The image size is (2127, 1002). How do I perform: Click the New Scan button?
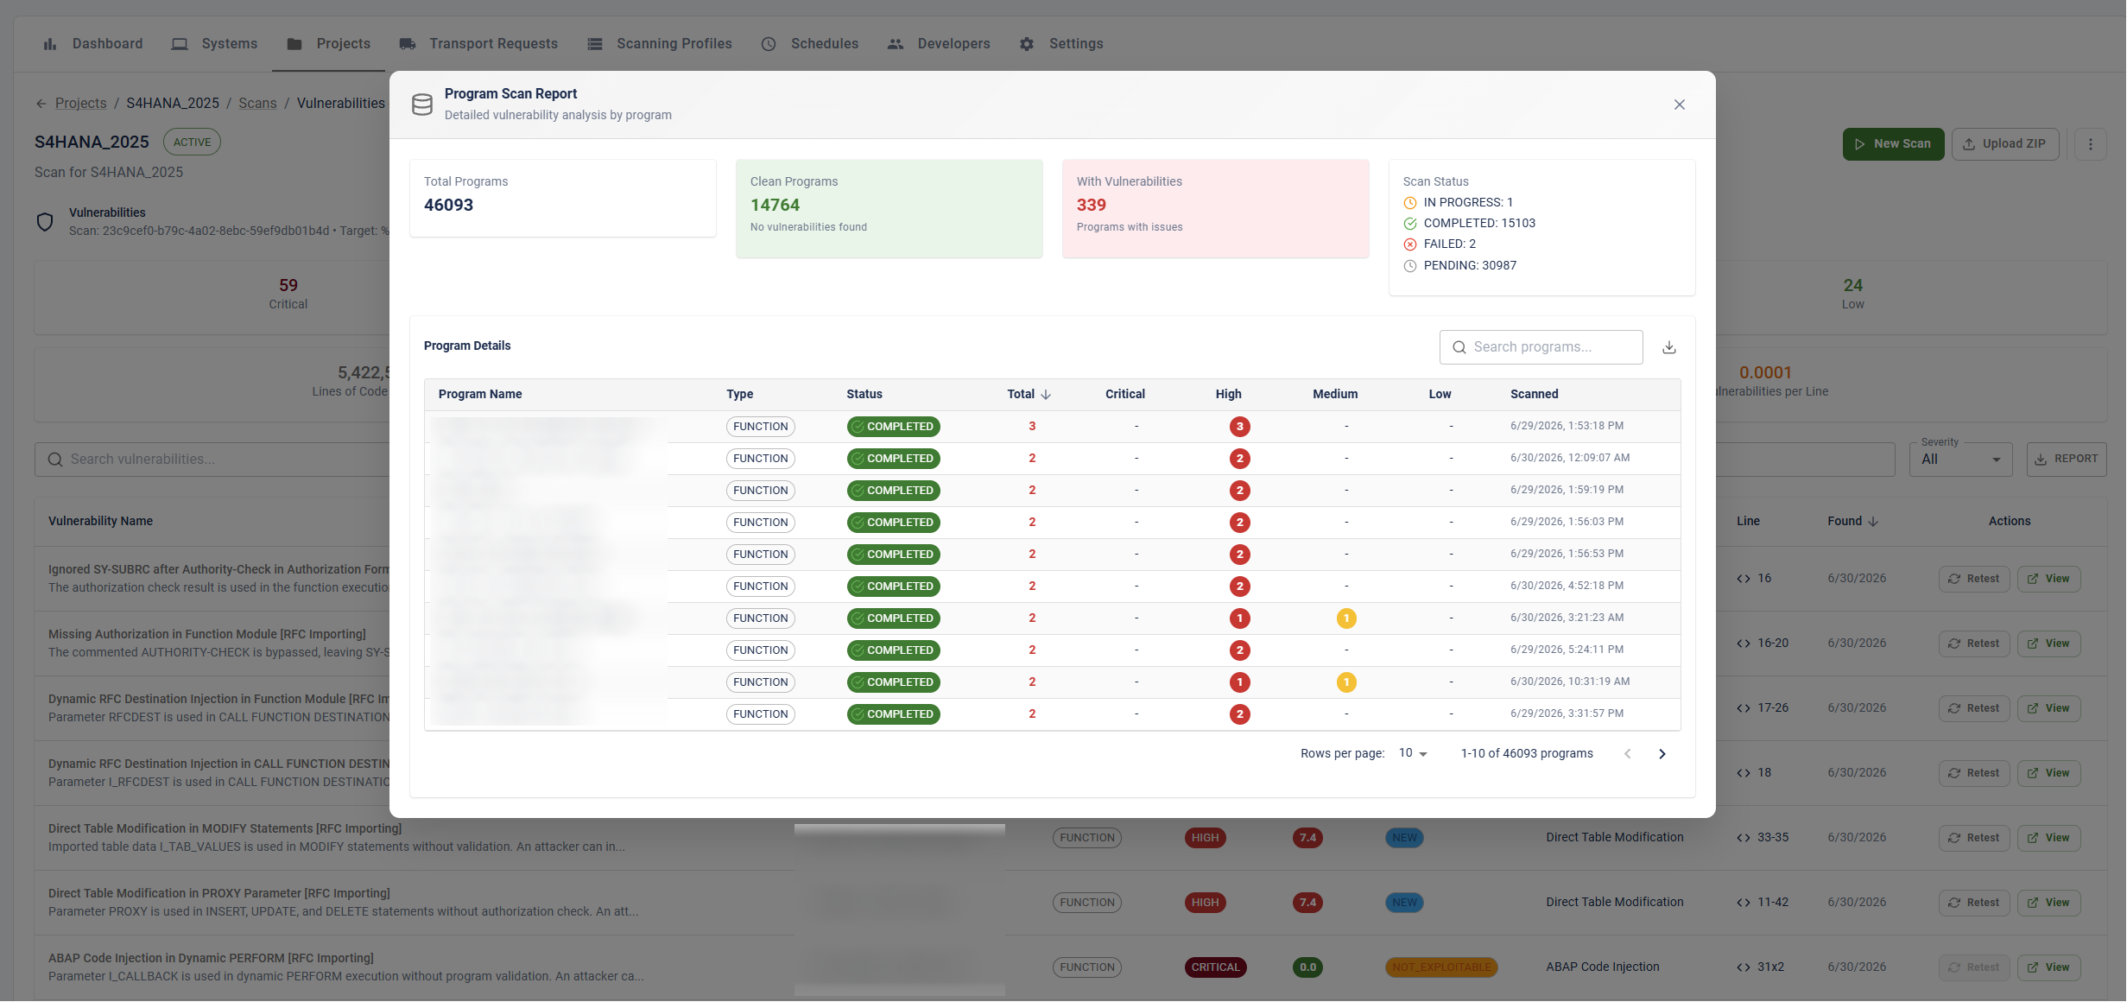pyautogui.click(x=1893, y=144)
